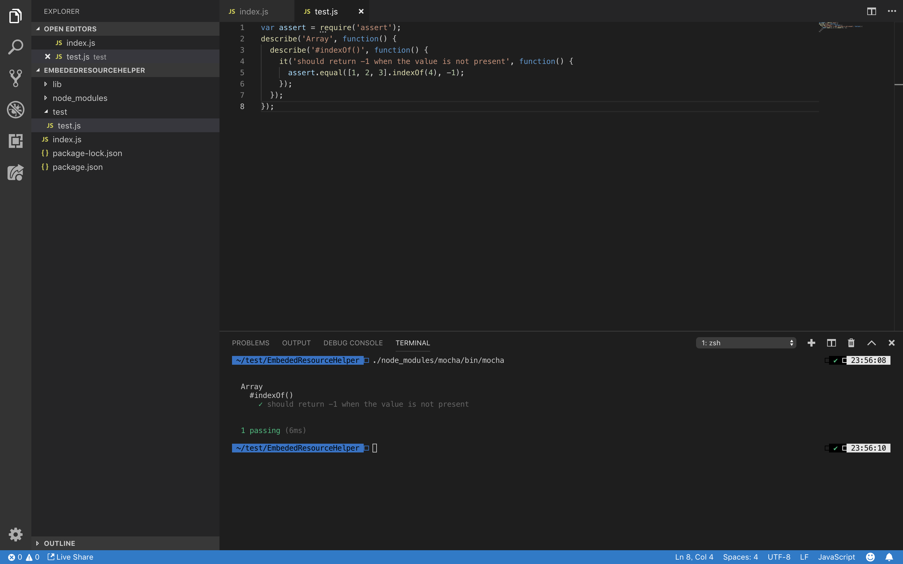The height and width of the screenshot is (564, 903).
Task: Open index.js in Open Editors list
Action: click(x=125, y=43)
